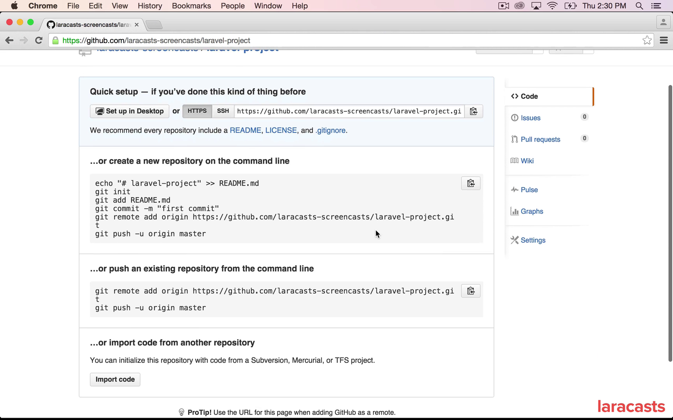Focus the browser address bar
The image size is (673, 420).
click(x=351, y=40)
